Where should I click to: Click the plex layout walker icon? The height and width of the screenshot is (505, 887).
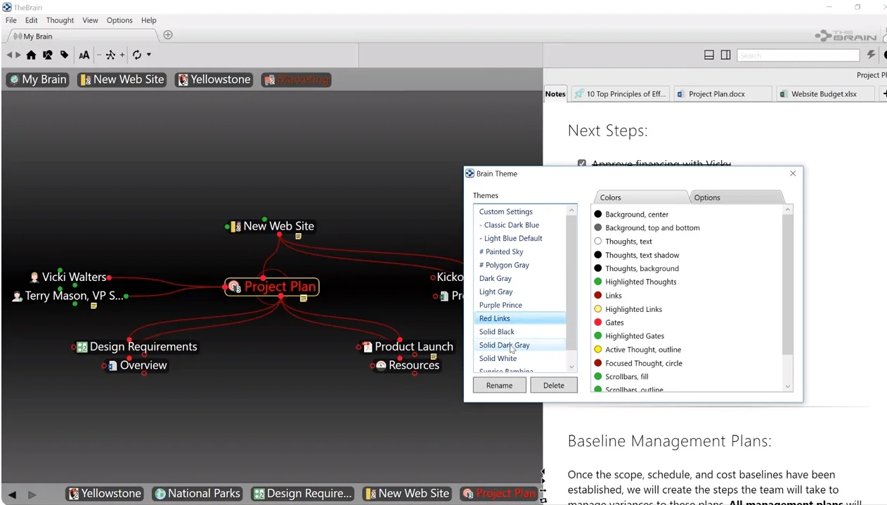click(110, 55)
